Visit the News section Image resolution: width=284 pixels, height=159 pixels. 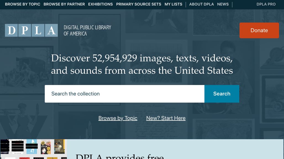coord(223,4)
